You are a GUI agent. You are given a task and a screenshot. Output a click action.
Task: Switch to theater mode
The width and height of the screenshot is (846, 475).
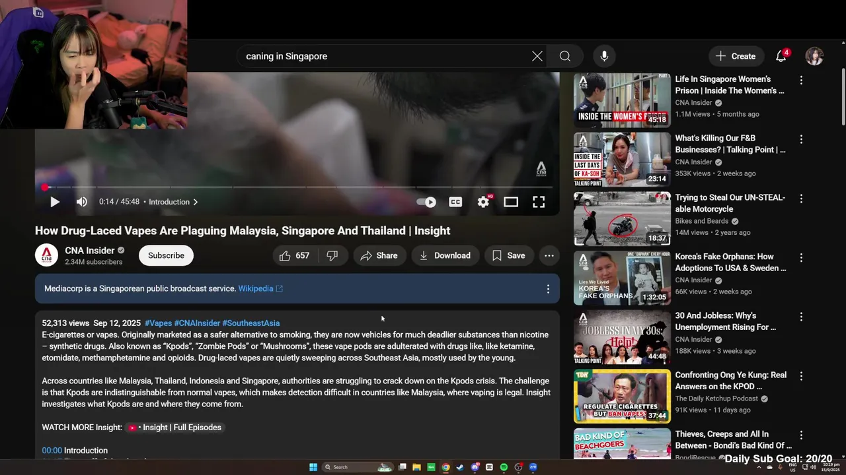511,202
